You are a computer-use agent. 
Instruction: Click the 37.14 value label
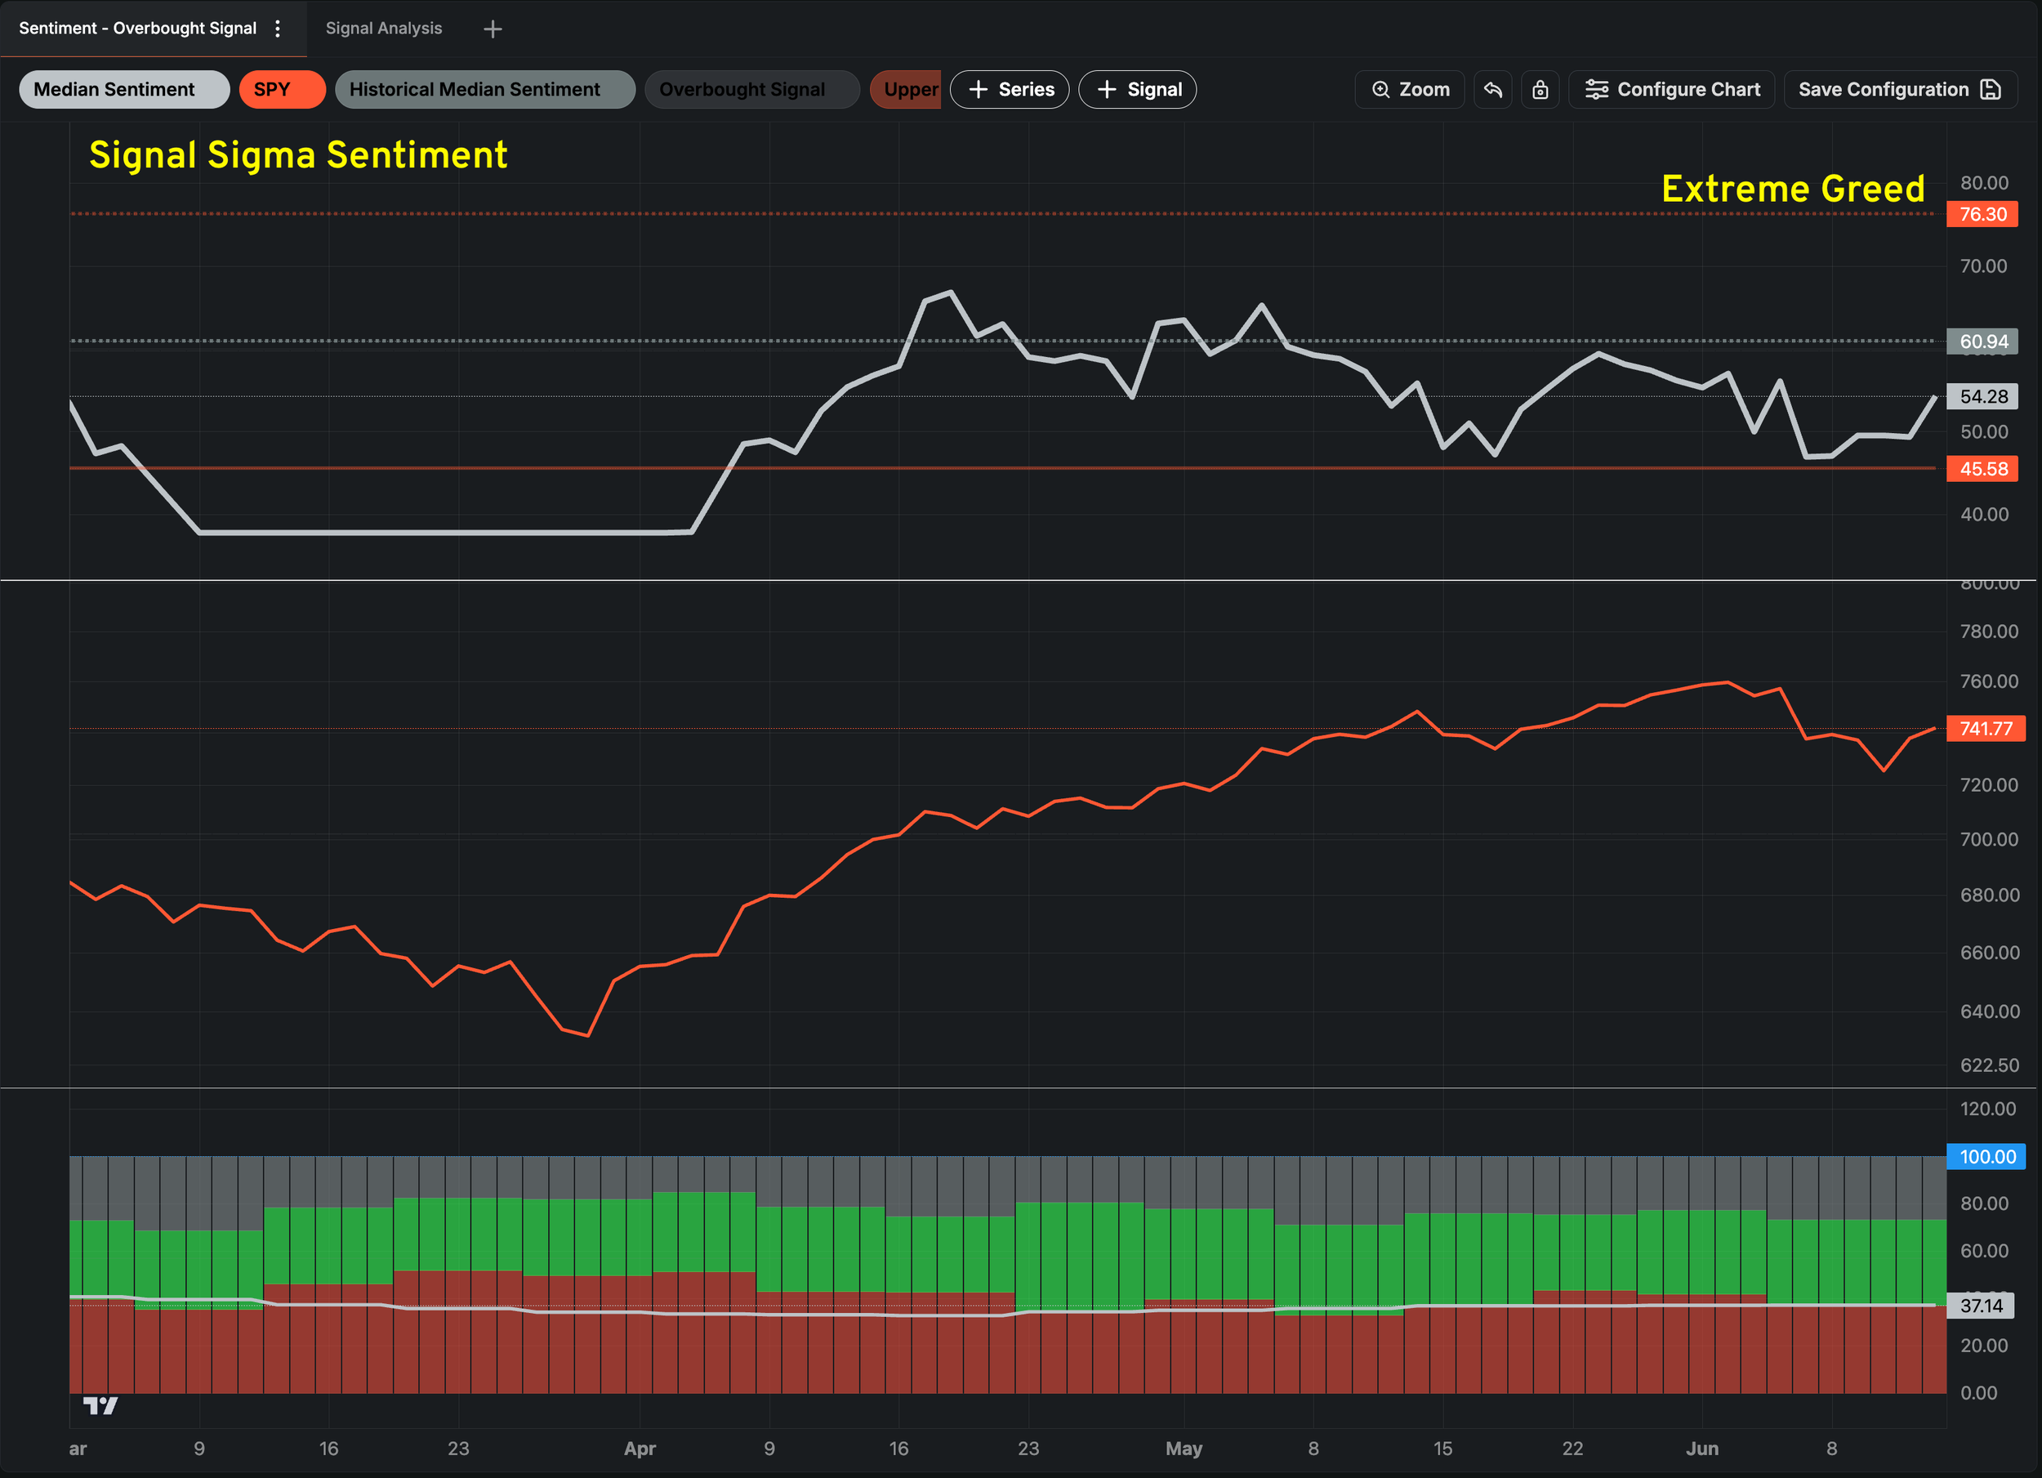1982,1305
